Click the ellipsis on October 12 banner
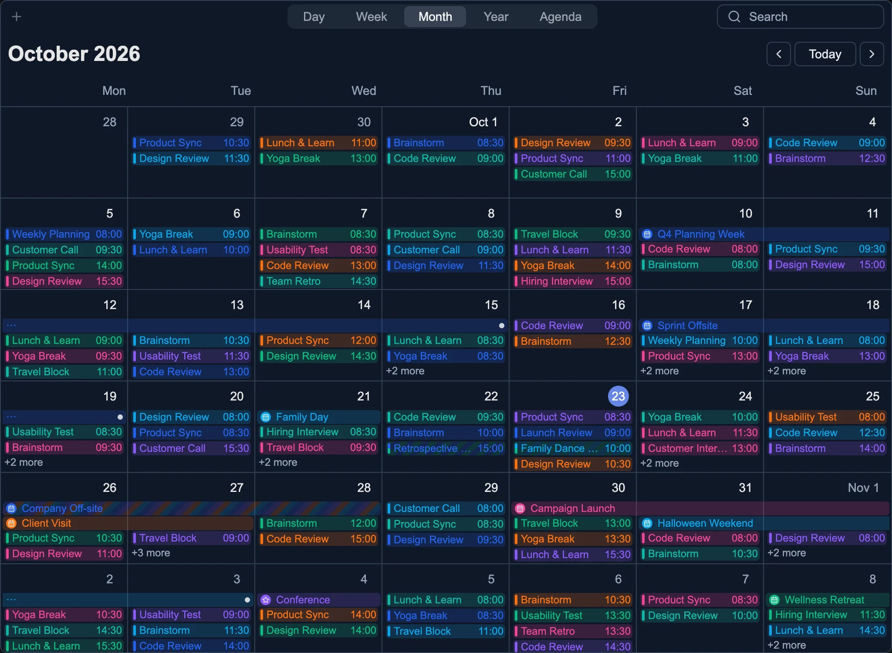The image size is (892, 653). coord(11,325)
